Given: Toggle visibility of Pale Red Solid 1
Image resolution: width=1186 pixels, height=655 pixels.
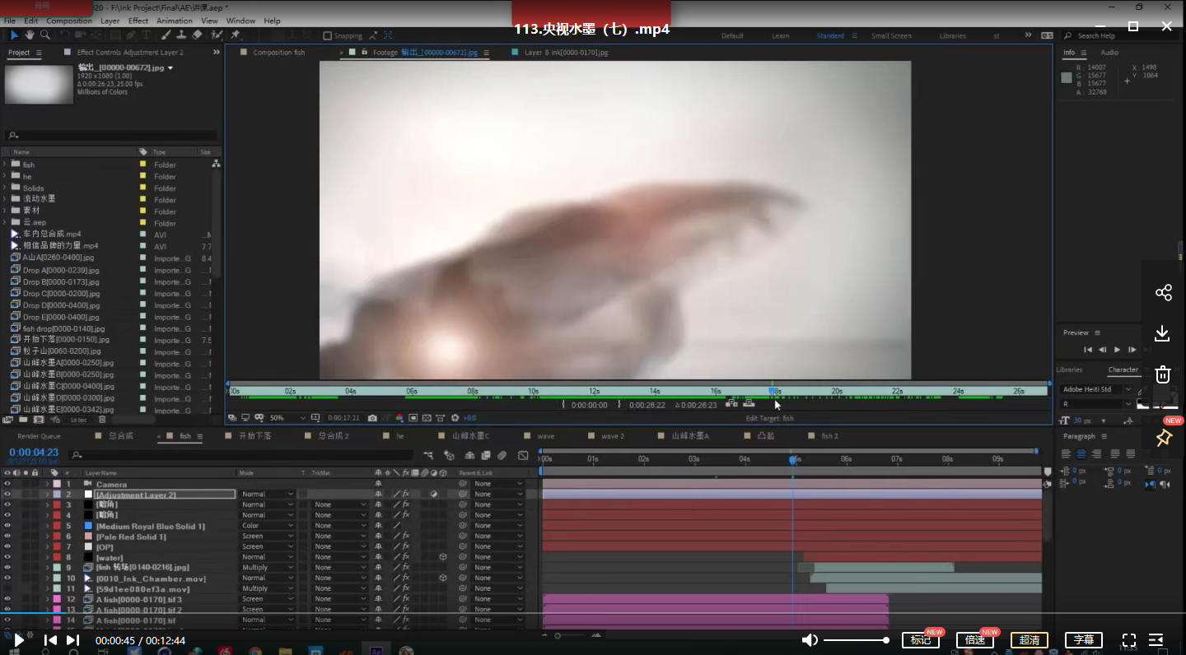Looking at the screenshot, I should pyautogui.click(x=7, y=537).
